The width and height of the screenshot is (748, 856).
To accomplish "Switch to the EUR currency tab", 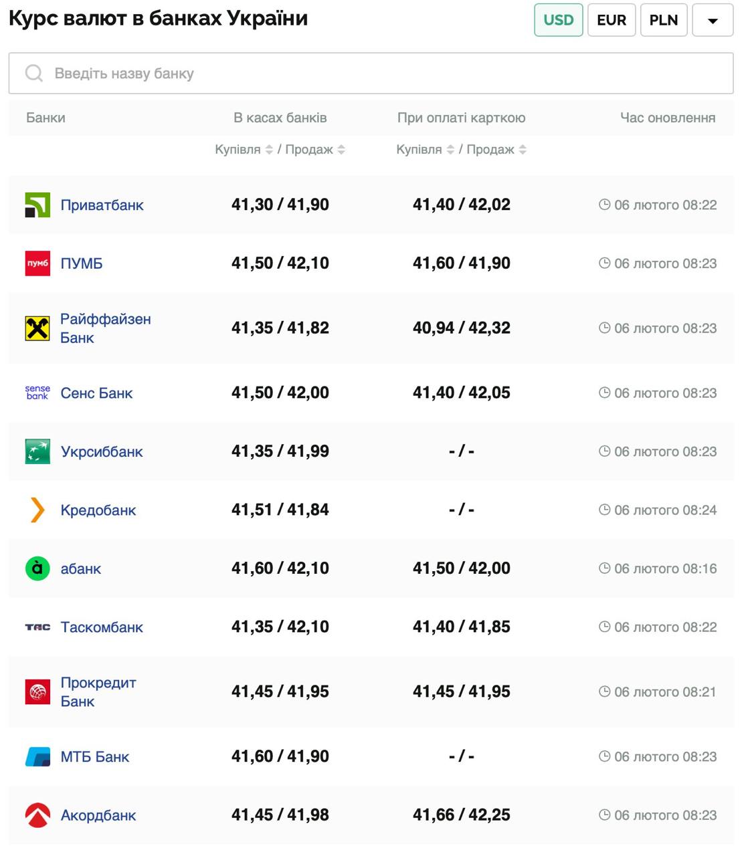I will coord(611,20).
